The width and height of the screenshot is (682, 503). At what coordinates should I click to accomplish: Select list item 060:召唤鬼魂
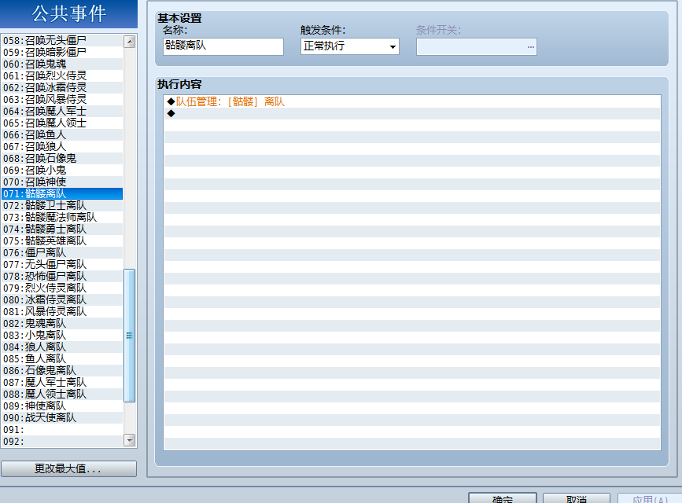click(x=62, y=64)
